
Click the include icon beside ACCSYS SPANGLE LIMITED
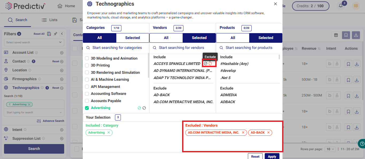point(206,64)
